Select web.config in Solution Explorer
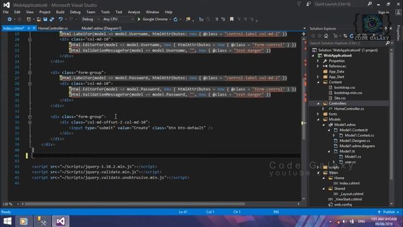The width and height of the screenshot is (403, 227). (343, 204)
